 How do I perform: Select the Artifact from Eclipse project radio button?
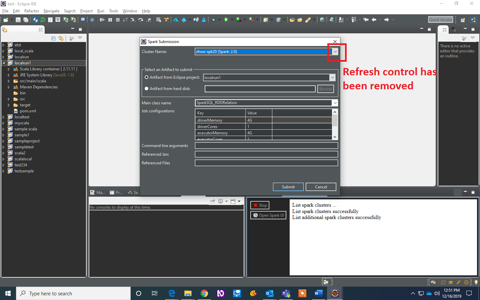tap(147, 77)
